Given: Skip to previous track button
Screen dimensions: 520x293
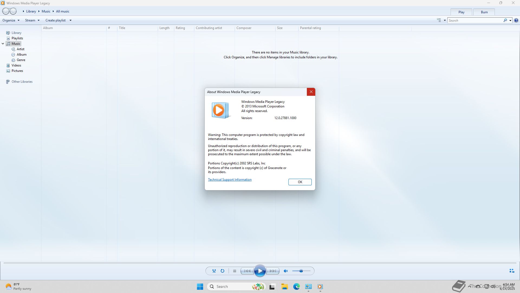Looking at the screenshot, I should point(247,271).
